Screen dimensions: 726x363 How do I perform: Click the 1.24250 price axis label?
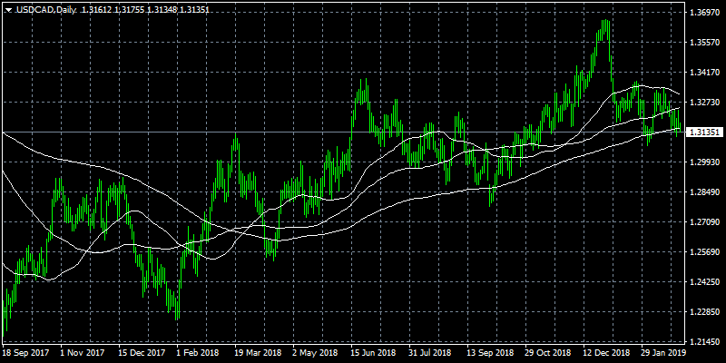(704, 282)
